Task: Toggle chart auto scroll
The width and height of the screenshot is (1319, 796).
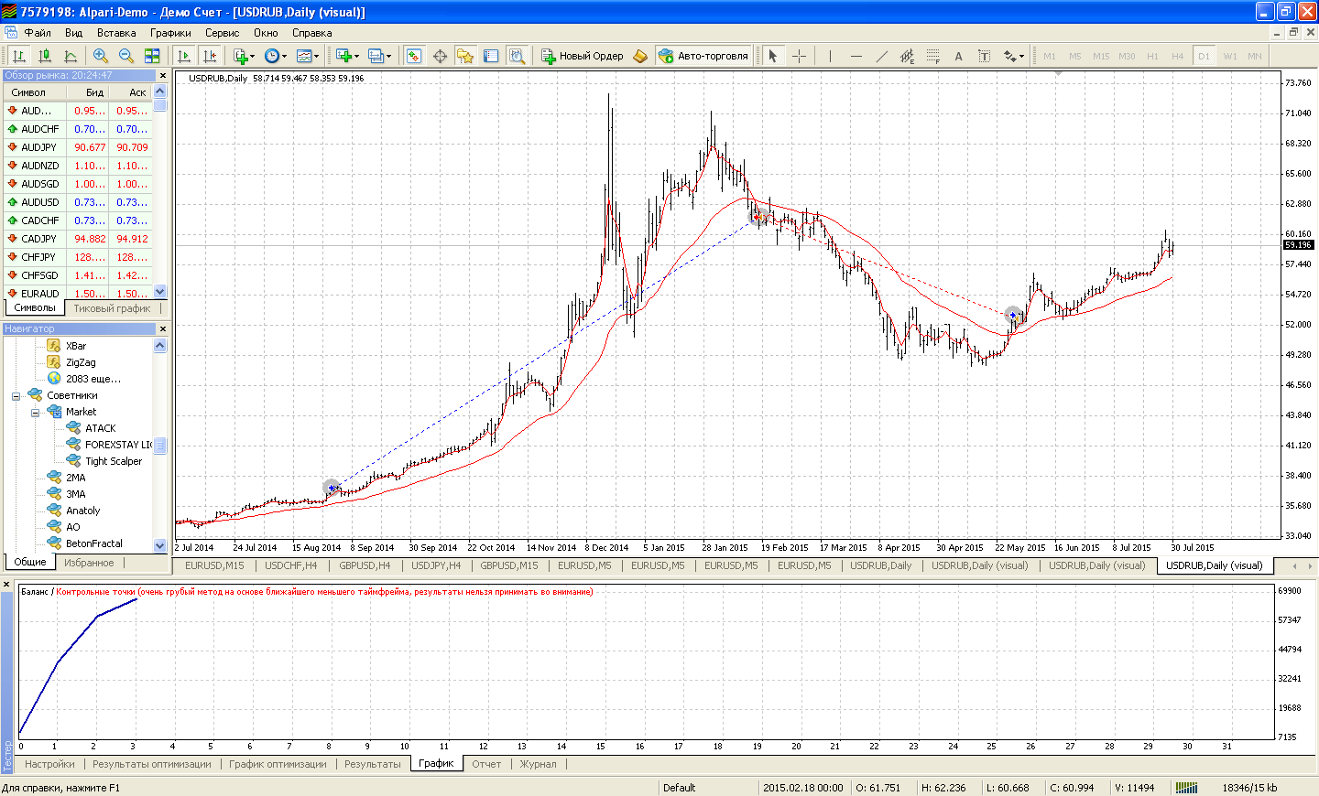Action: coord(184,56)
